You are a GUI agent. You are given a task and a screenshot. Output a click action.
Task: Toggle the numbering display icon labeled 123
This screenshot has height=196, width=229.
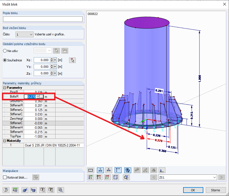[x=91, y=170]
